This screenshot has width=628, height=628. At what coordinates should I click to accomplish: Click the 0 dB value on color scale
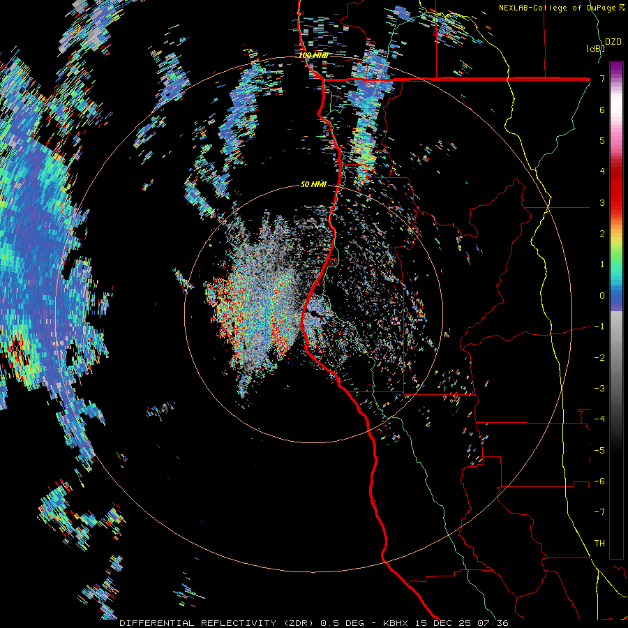[x=602, y=296]
